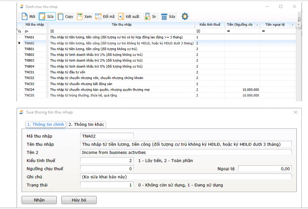Screen dimensions: 308x209
Task: Click the Đổi mã (Change code) icon
Action: tap(98, 16)
